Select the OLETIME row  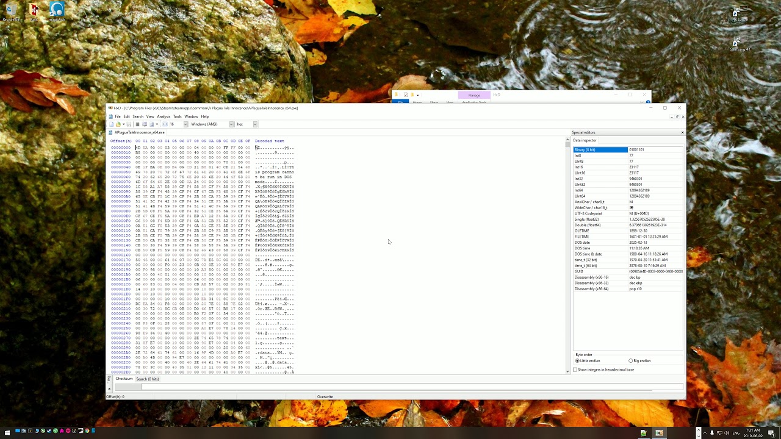[628, 230]
